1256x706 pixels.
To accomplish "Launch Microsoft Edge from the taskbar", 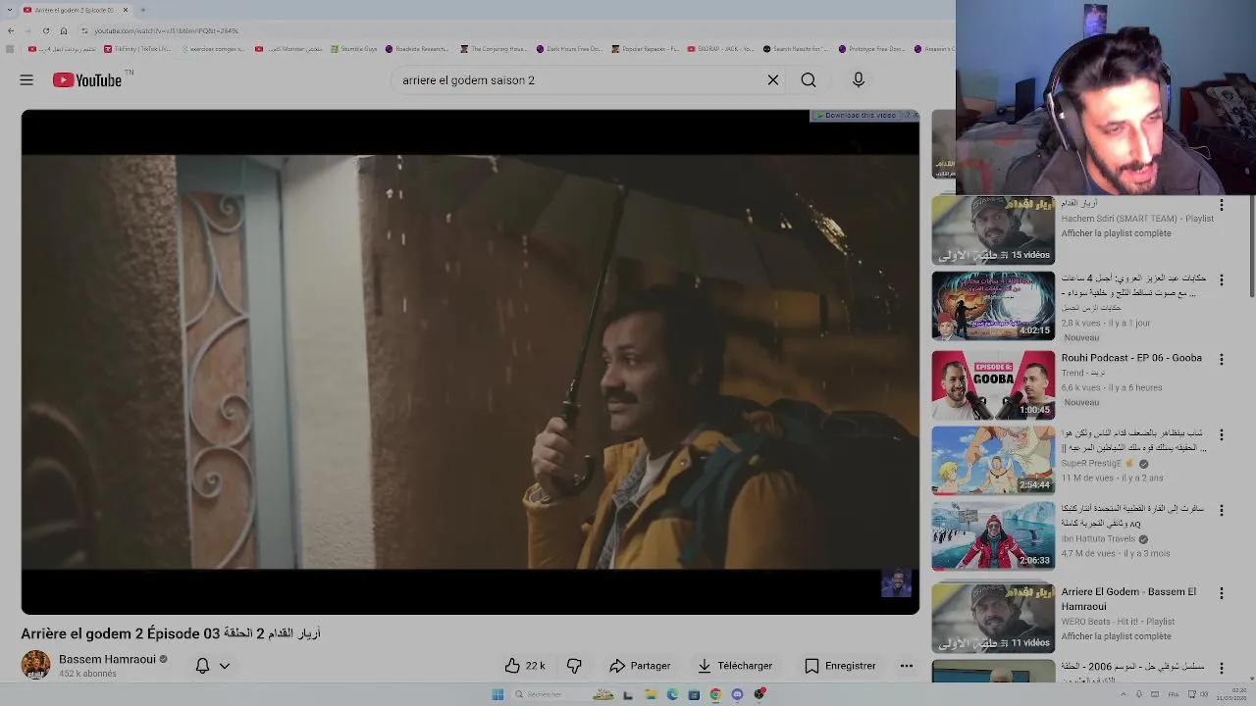I will [x=672, y=695].
